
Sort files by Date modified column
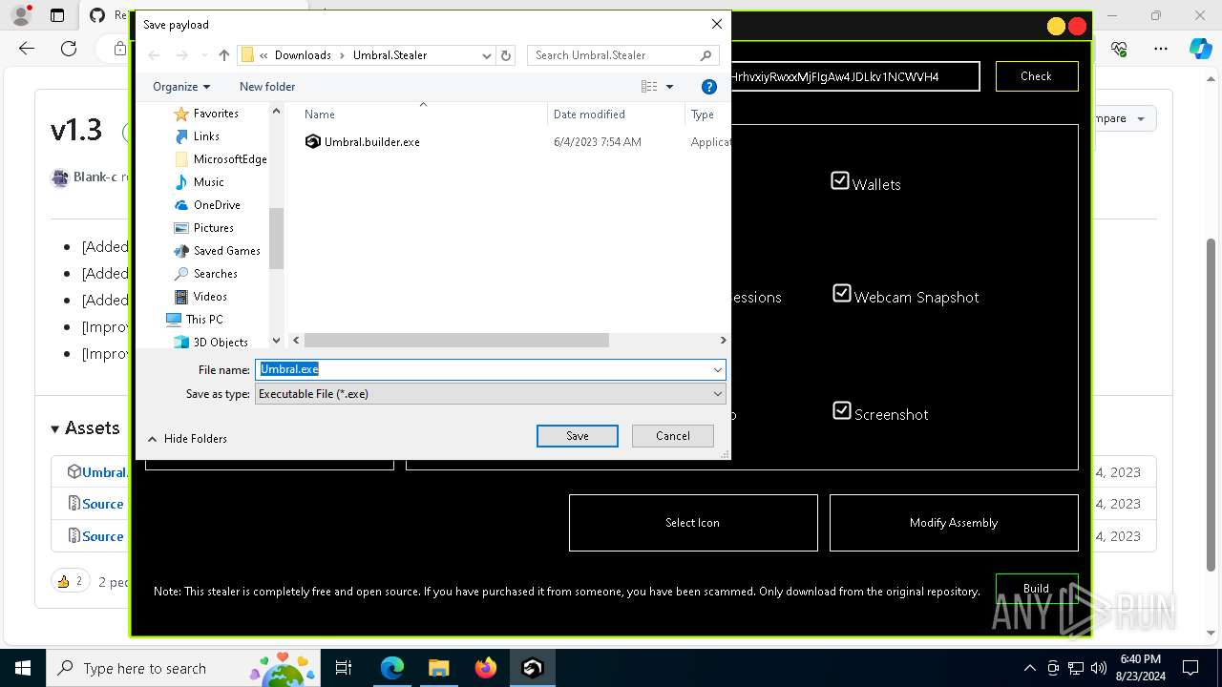tap(589, 114)
